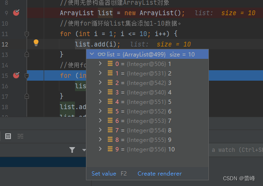Toggle the breakpoint on line 9
Image resolution: width=263 pixels, height=186 pixels.
click(x=16, y=13)
